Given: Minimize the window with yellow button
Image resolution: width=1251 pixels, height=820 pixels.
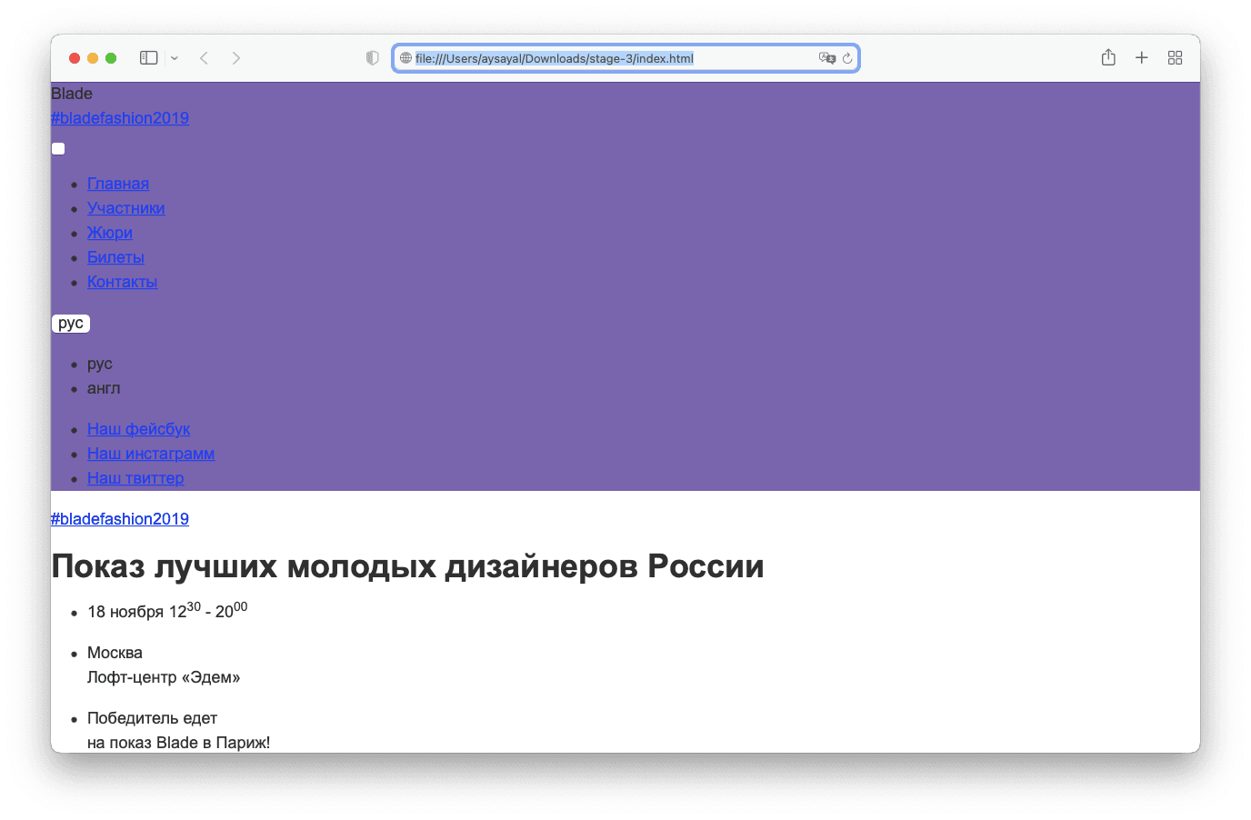Looking at the screenshot, I should pyautogui.click(x=93, y=58).
